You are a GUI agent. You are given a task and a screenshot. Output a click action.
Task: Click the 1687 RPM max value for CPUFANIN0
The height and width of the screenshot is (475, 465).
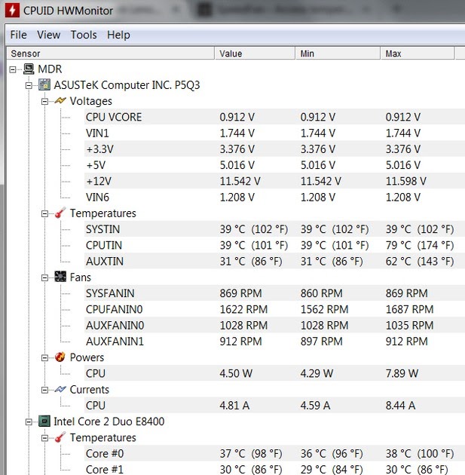[x=409, y=309]
